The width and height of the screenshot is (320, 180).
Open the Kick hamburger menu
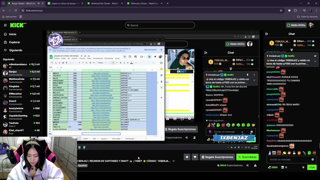coord(5,25)
